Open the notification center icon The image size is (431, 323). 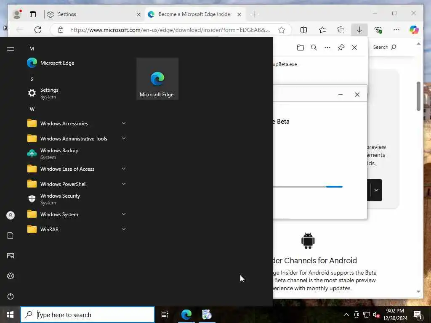(x=418, y=315)
